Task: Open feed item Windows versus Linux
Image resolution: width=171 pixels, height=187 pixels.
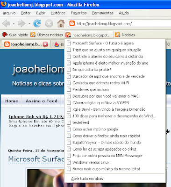Action: [114, 162]
